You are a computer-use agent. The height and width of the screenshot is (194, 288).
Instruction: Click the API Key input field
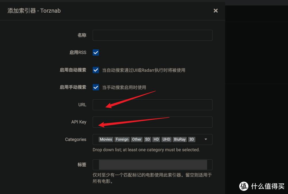click(152, 122)
